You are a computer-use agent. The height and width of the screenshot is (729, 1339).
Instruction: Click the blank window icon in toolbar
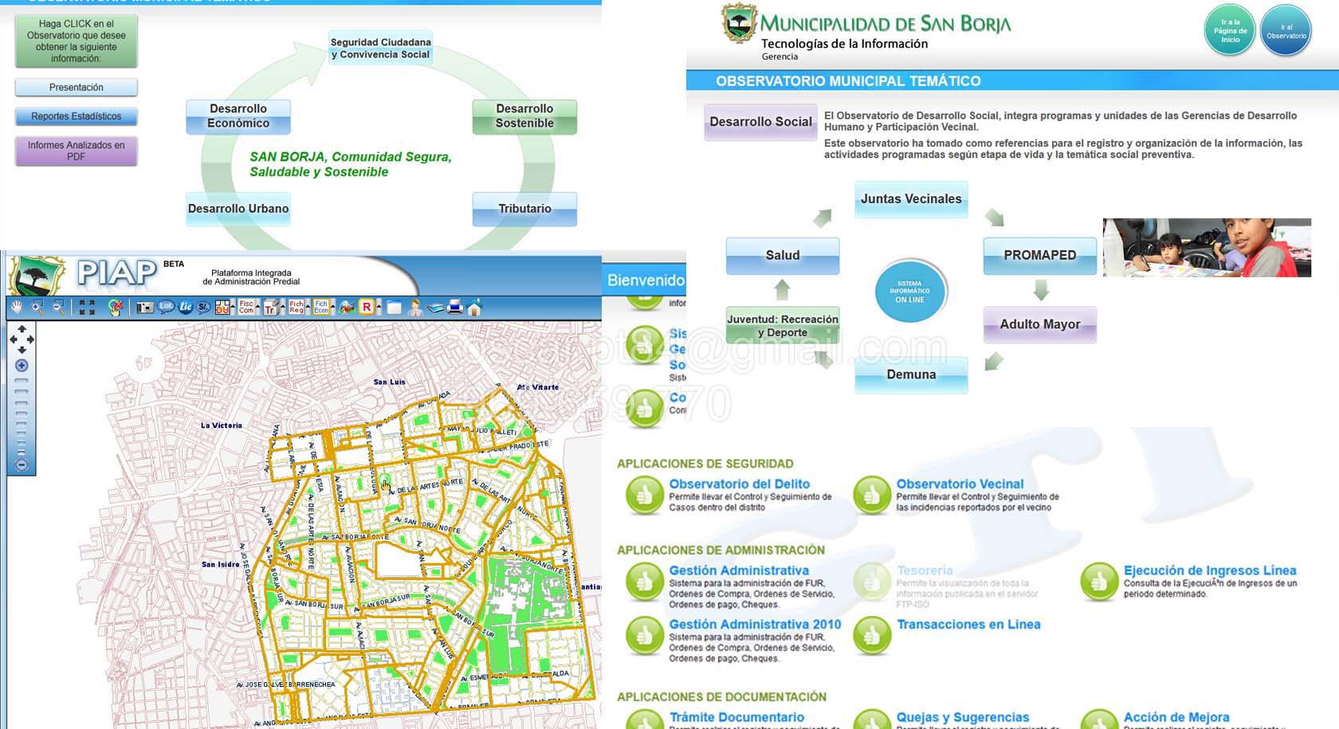(x=394, y=308)
